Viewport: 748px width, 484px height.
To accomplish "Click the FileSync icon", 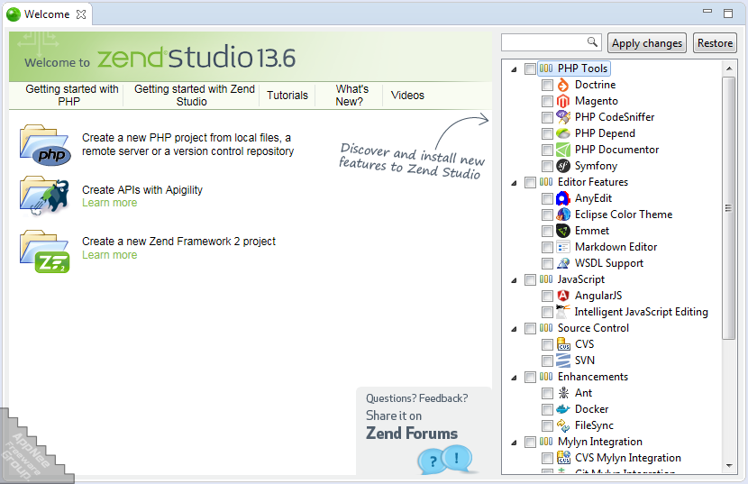I will pos(563,425).
